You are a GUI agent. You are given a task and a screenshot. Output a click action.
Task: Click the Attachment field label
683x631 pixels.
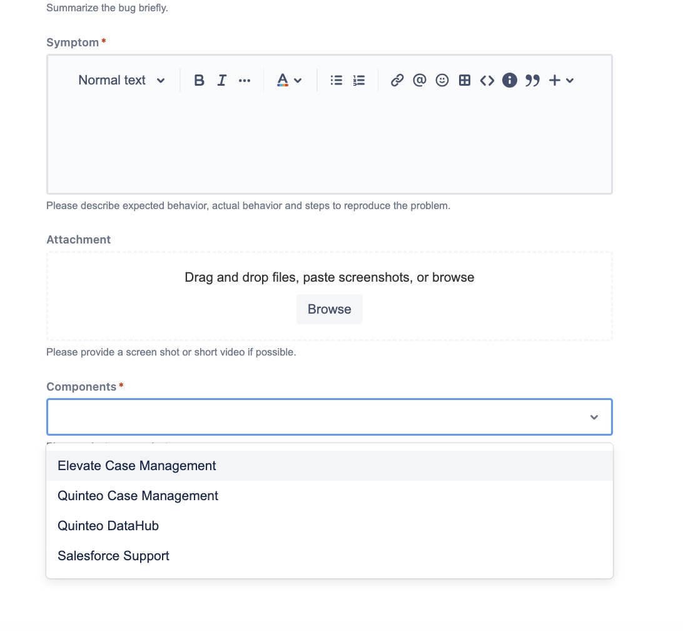[x=78, y=239]
